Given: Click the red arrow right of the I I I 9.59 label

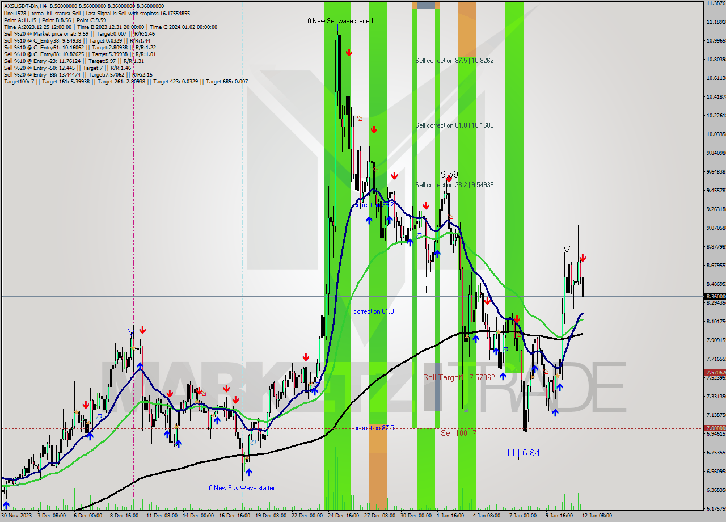Looking at the screenshot, I should pyautogui.click(x=449, y=179).
